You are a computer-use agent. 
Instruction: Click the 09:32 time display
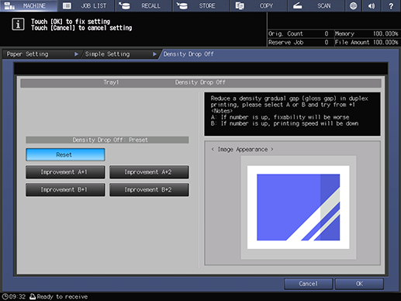tap(18, 296)
